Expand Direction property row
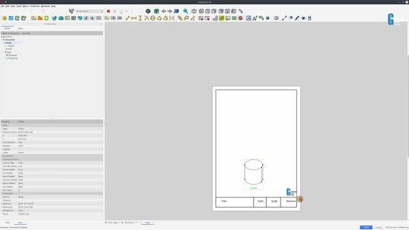Image resolution: width=409 pixels, height=230 pixels. (1, 204)
